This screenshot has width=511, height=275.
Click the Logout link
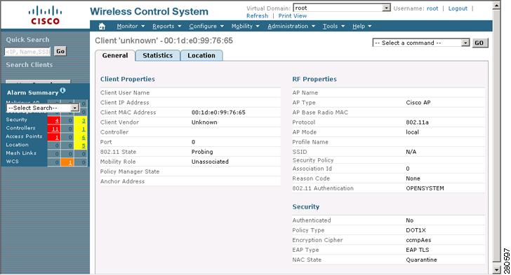[x=458, y=8]
